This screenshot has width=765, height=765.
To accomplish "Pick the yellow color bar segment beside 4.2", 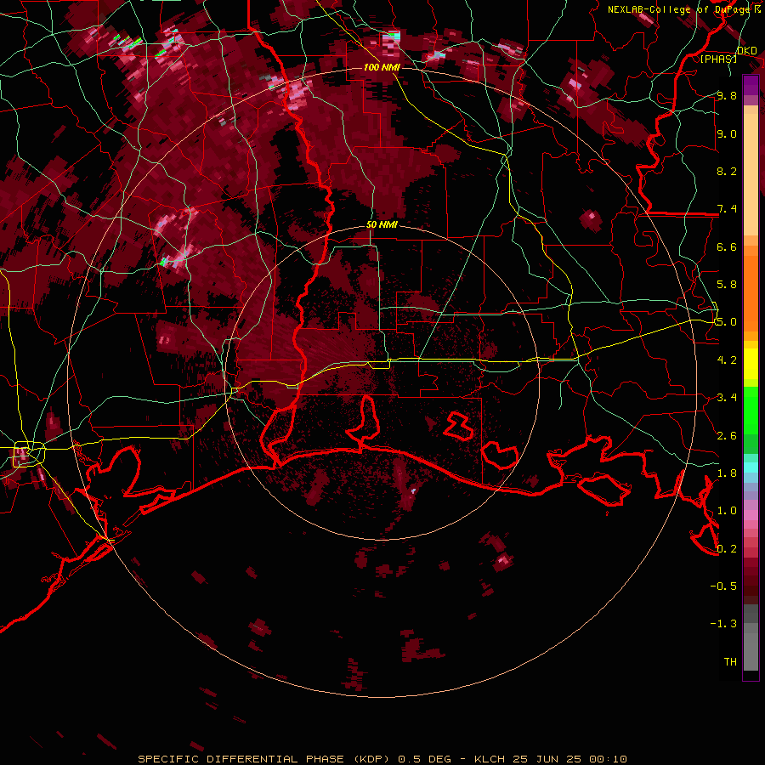I will pyautogui.click(x=751, y=364).
